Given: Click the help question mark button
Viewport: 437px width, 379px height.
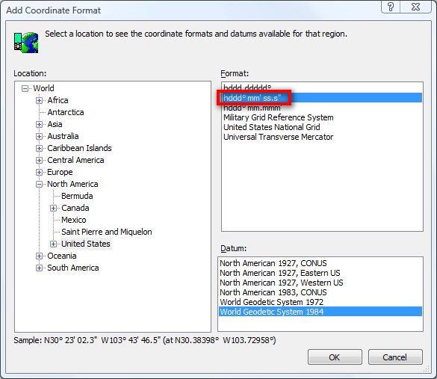Looking at the screenshot, I should 391,7.
